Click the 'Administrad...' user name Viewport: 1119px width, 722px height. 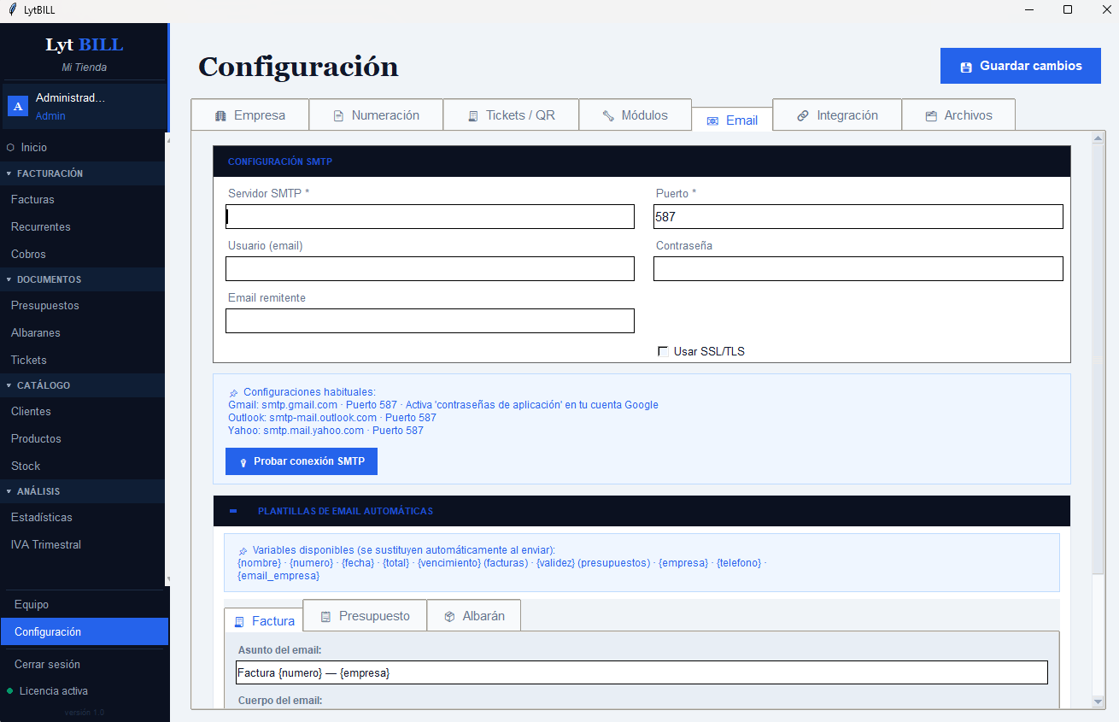(71, 98)
